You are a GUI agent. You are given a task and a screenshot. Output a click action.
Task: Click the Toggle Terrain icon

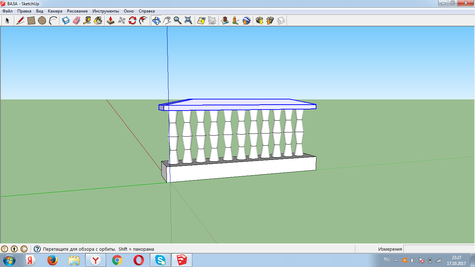(212, 21)
